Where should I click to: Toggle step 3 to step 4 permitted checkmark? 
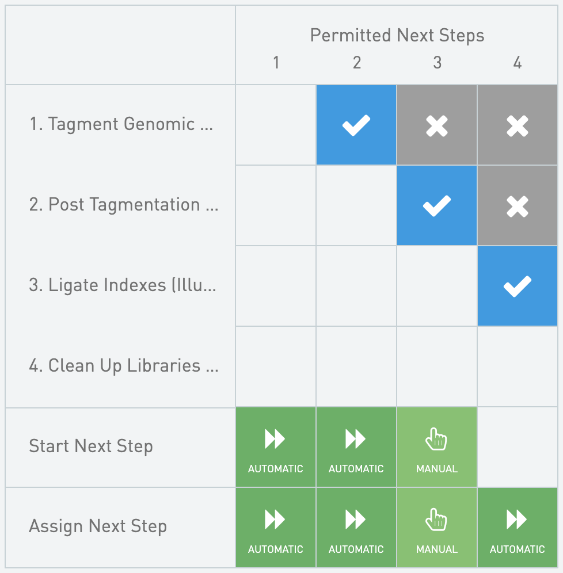[518, 286]
